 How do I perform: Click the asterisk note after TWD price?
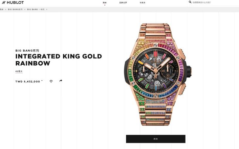pos(42,81)
